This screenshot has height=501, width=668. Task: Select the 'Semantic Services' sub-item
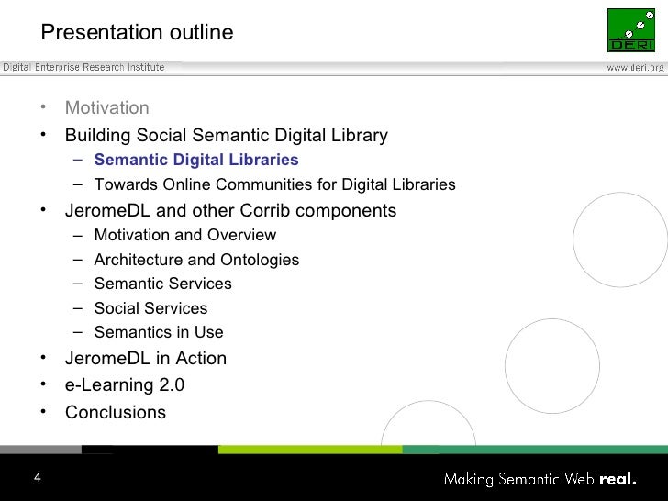pyautogui.click(x=162, y=284)
